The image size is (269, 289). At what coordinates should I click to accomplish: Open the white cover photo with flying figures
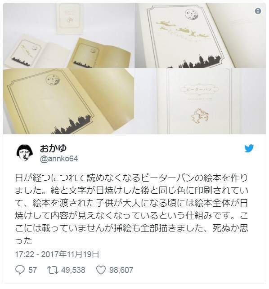click(x=200, y=35)
